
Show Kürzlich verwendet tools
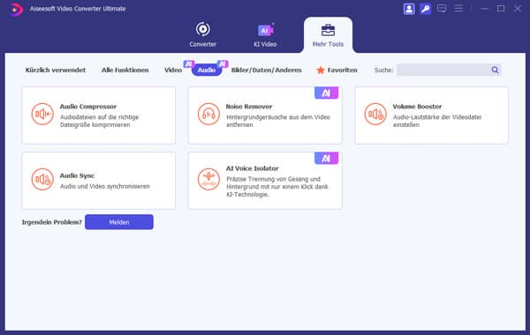click(x=56, y=71)
